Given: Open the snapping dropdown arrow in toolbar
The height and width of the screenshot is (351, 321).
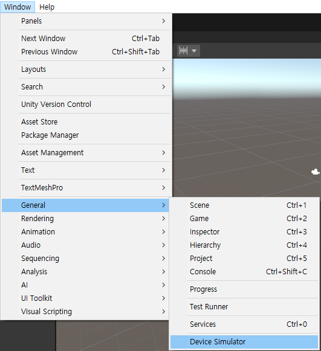Looking at the screenshot, I should coord(194,51).
